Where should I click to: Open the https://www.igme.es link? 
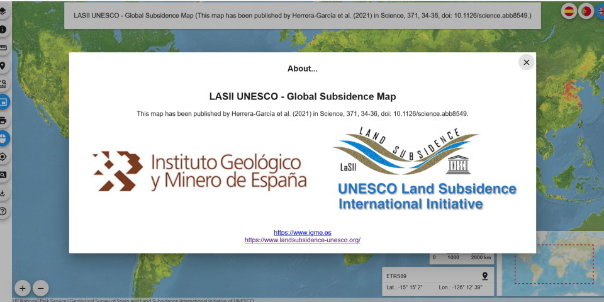click(x=303, y=233)
